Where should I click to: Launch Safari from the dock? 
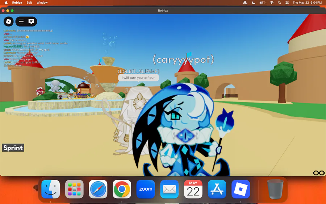point(98,189)
